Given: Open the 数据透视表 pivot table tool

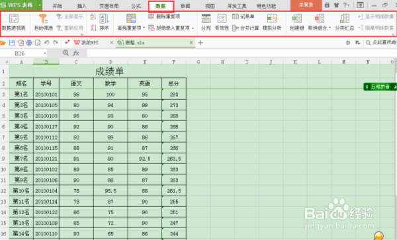Looking at the screenshot, I should click(x=14, y=22).
